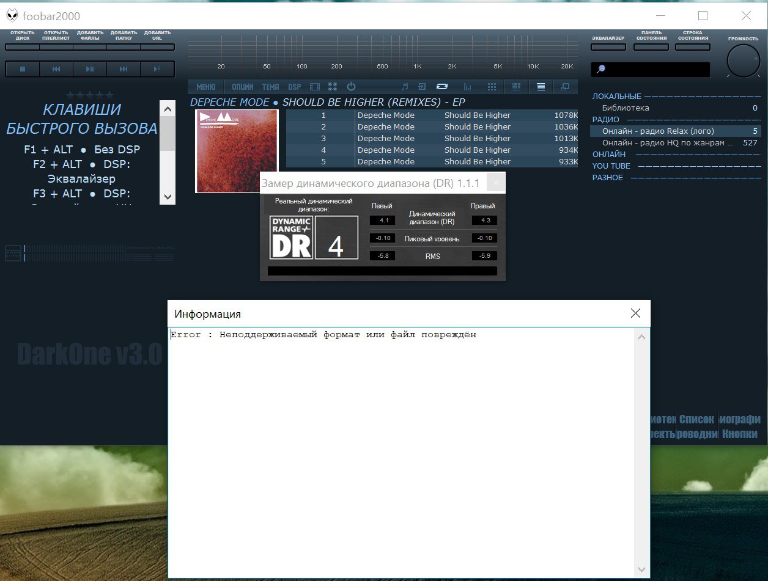
Task: Skip to the next track
Action: point(124,69)
